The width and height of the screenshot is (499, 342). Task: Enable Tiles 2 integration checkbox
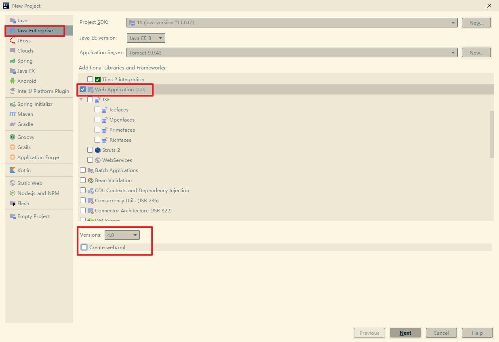(x=90, y=79)
